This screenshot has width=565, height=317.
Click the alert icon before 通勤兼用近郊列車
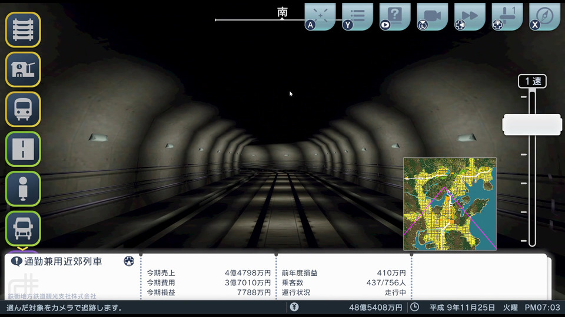pos(16,261)
